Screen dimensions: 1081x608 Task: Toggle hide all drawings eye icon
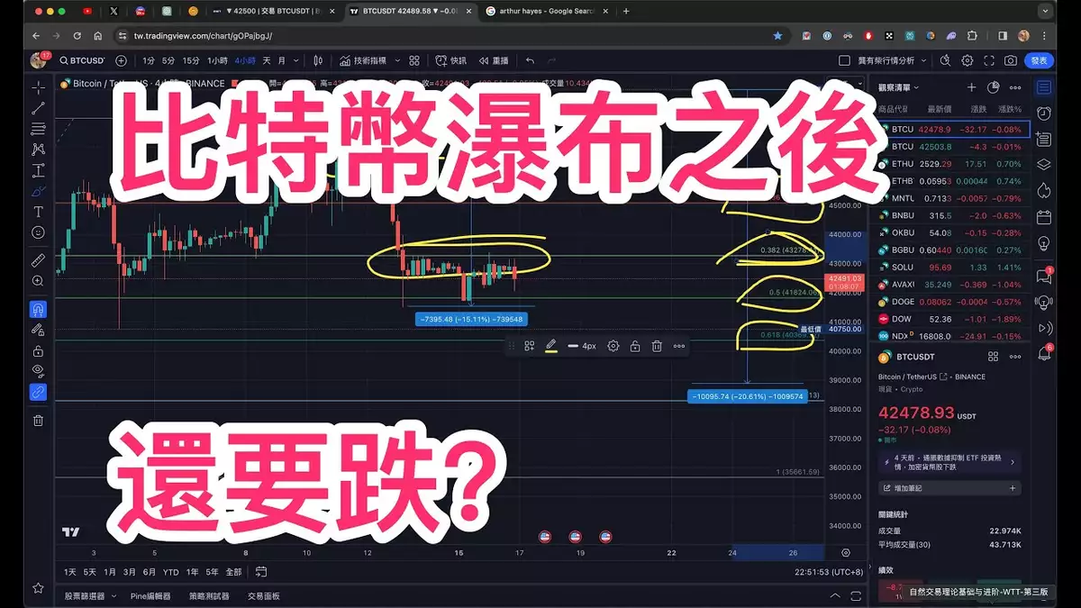pos(38,370)
